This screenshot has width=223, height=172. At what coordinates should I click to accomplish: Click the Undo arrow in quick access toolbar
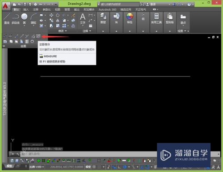[x=41, y=4]
